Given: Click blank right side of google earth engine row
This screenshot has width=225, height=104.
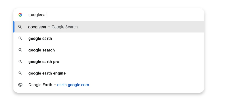Looking at the screenshot, I should pos(135,73).
